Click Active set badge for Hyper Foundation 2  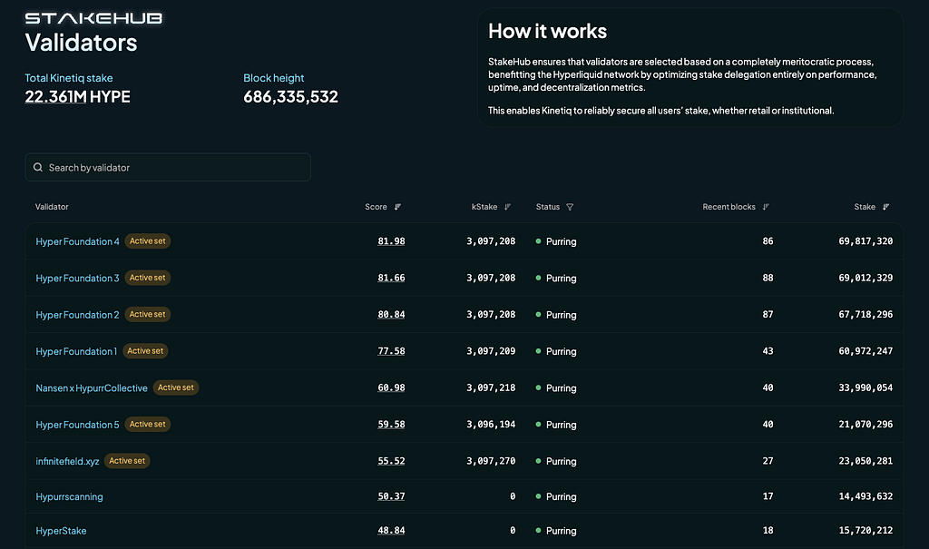point(147,315)
